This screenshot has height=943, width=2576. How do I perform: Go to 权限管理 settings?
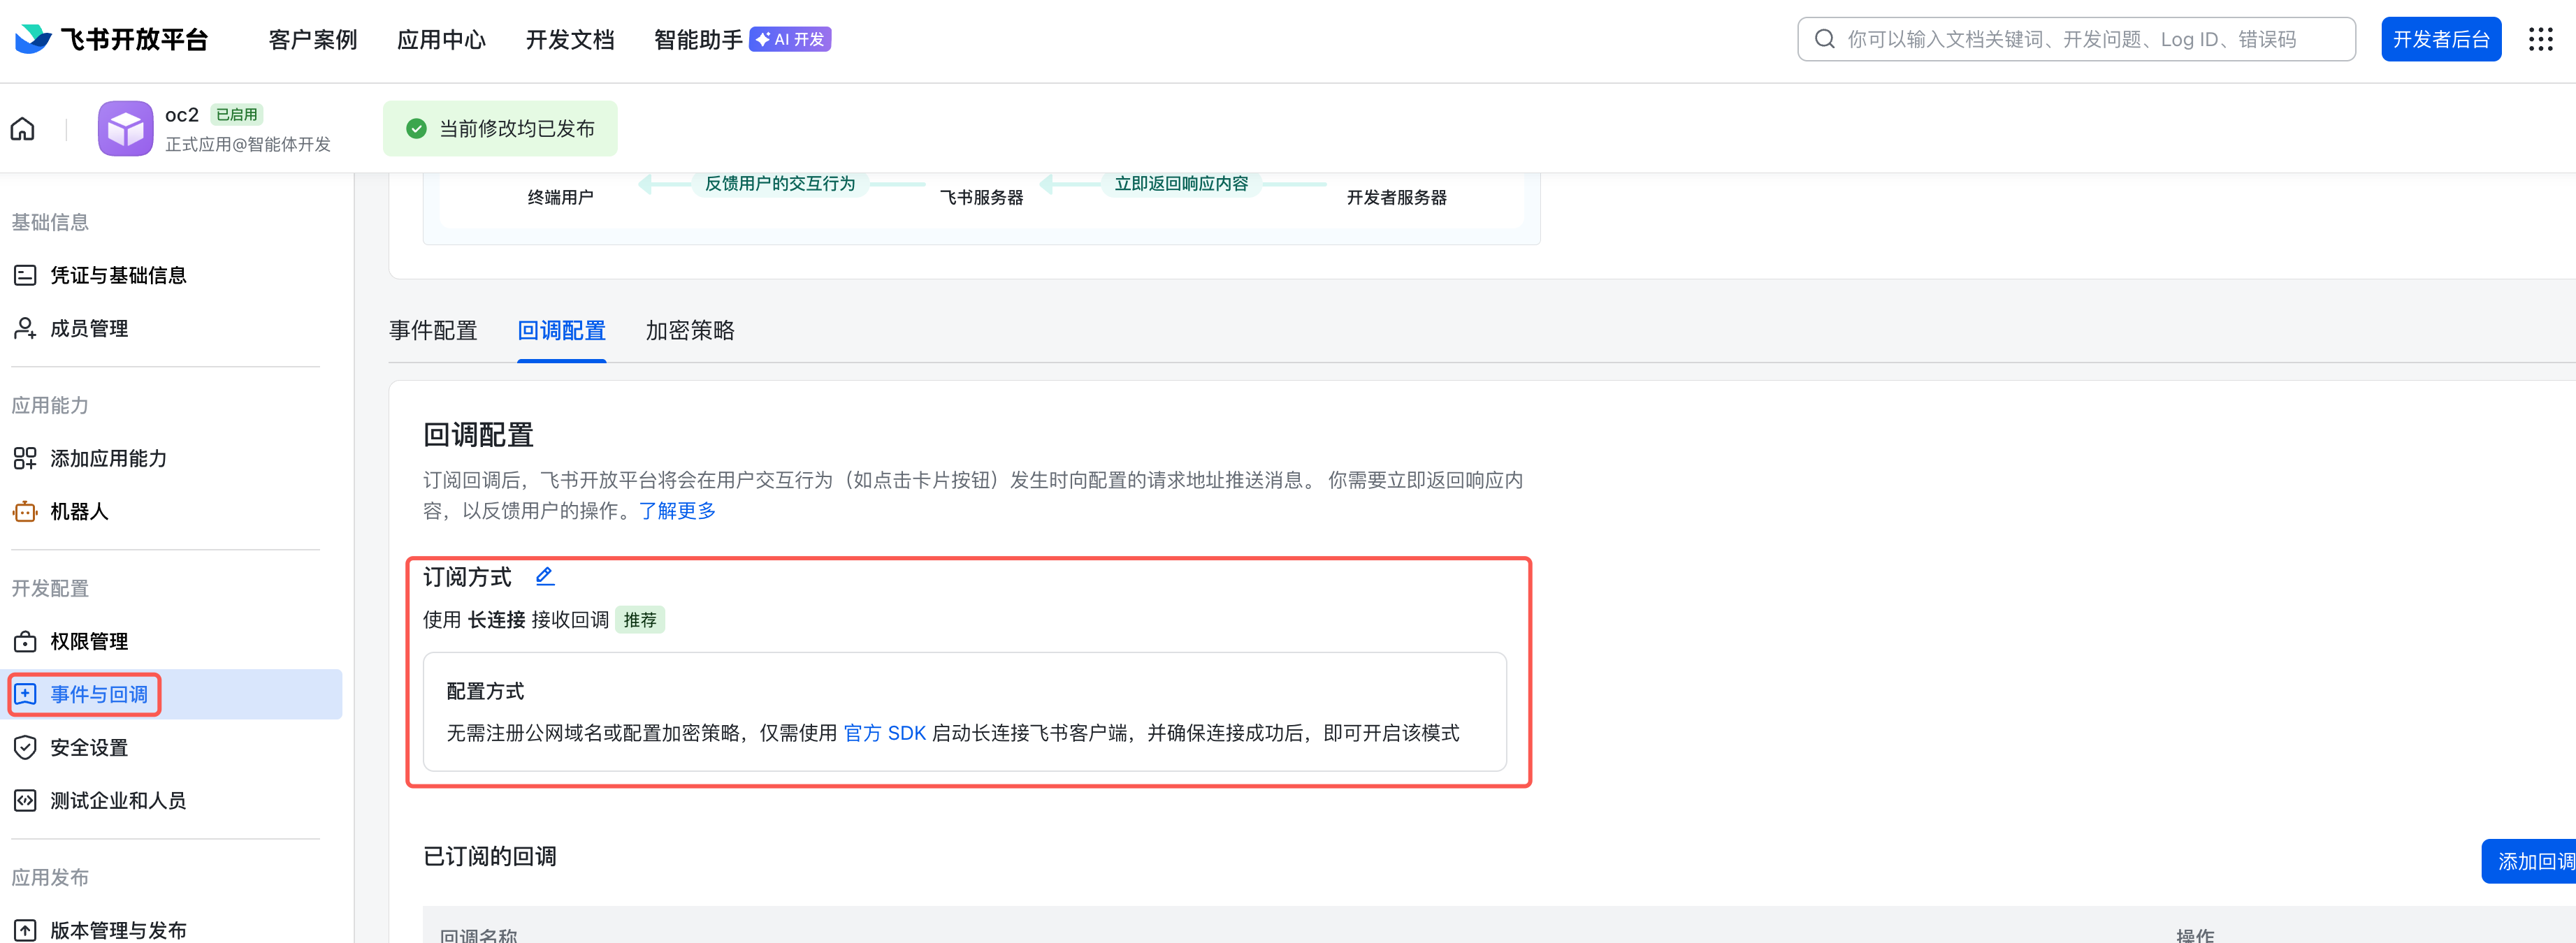(x=89, y=641)
